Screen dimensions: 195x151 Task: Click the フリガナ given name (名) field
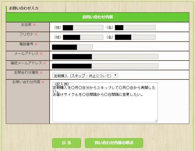135,37
